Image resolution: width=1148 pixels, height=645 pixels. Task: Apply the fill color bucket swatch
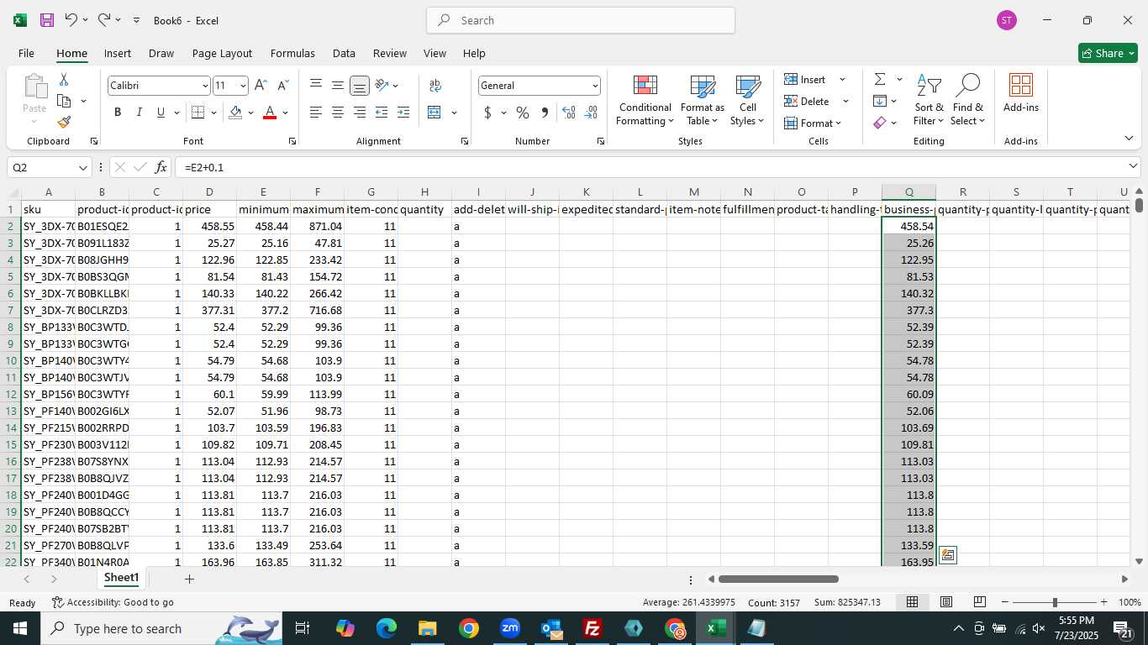[235, 113]
